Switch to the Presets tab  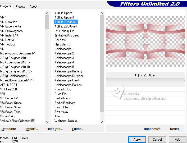tap(20, 6)
